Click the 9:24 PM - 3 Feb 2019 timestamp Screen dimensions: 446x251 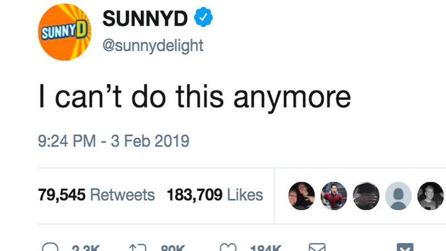(x=114, y=141)
